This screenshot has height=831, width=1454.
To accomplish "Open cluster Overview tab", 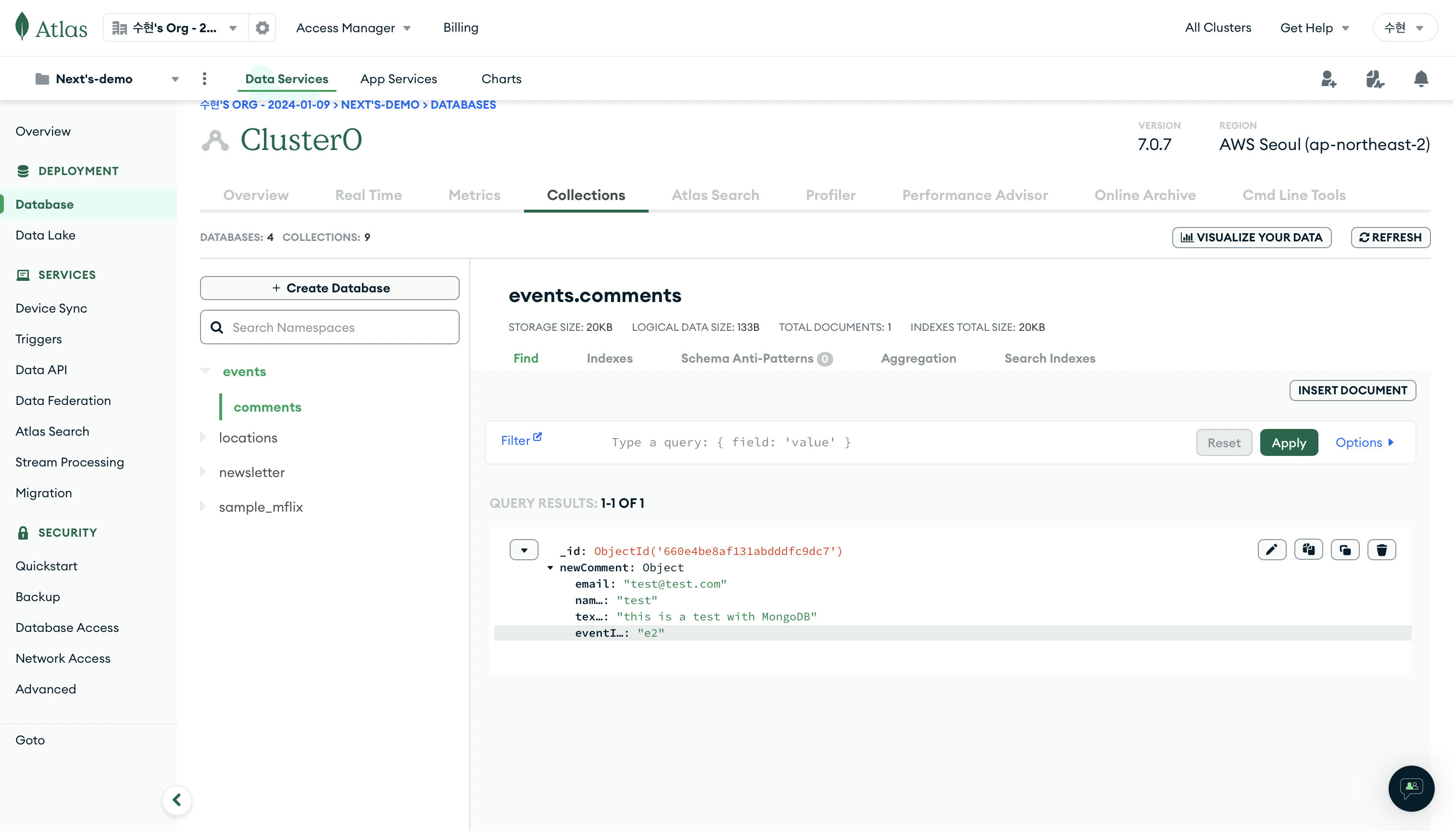I will [x=256, y=195].
